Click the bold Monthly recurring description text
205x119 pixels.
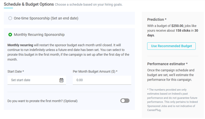20,45
